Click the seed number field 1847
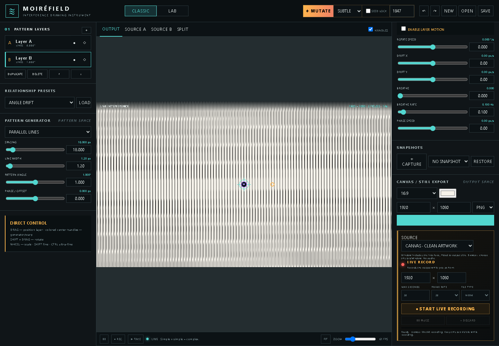Image resolution: width=499 pixels, height=346 pixels. tap(402, 11)
